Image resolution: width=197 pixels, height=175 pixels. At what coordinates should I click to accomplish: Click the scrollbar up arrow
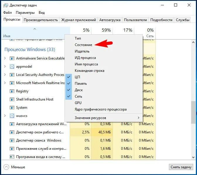193,42
